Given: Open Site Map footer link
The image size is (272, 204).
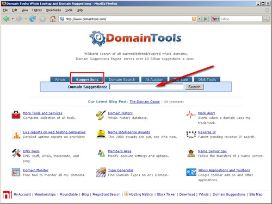Looking at the screenshot, I should click(x=256, y=194).
